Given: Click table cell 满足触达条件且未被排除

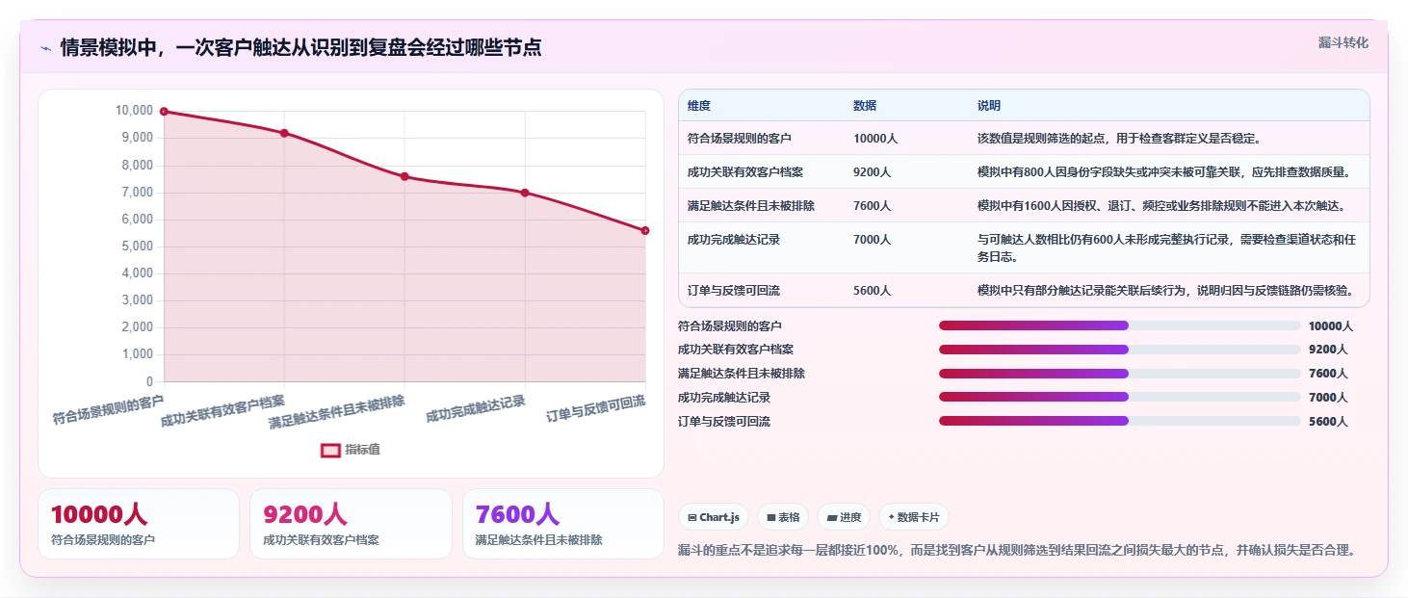Looking at the screenshot, I should coord(751,205).
